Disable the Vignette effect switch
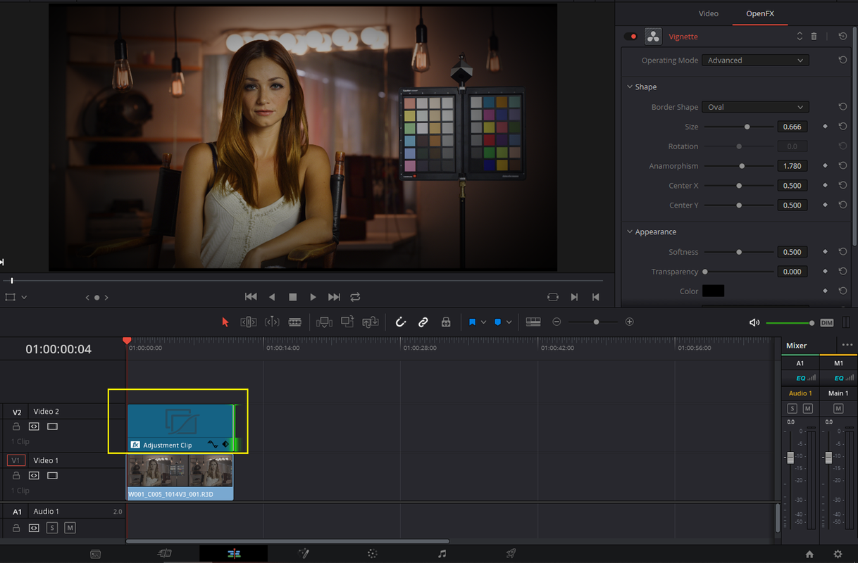The height and width of the screenshot is (563, 858). [x=631, y=36]
